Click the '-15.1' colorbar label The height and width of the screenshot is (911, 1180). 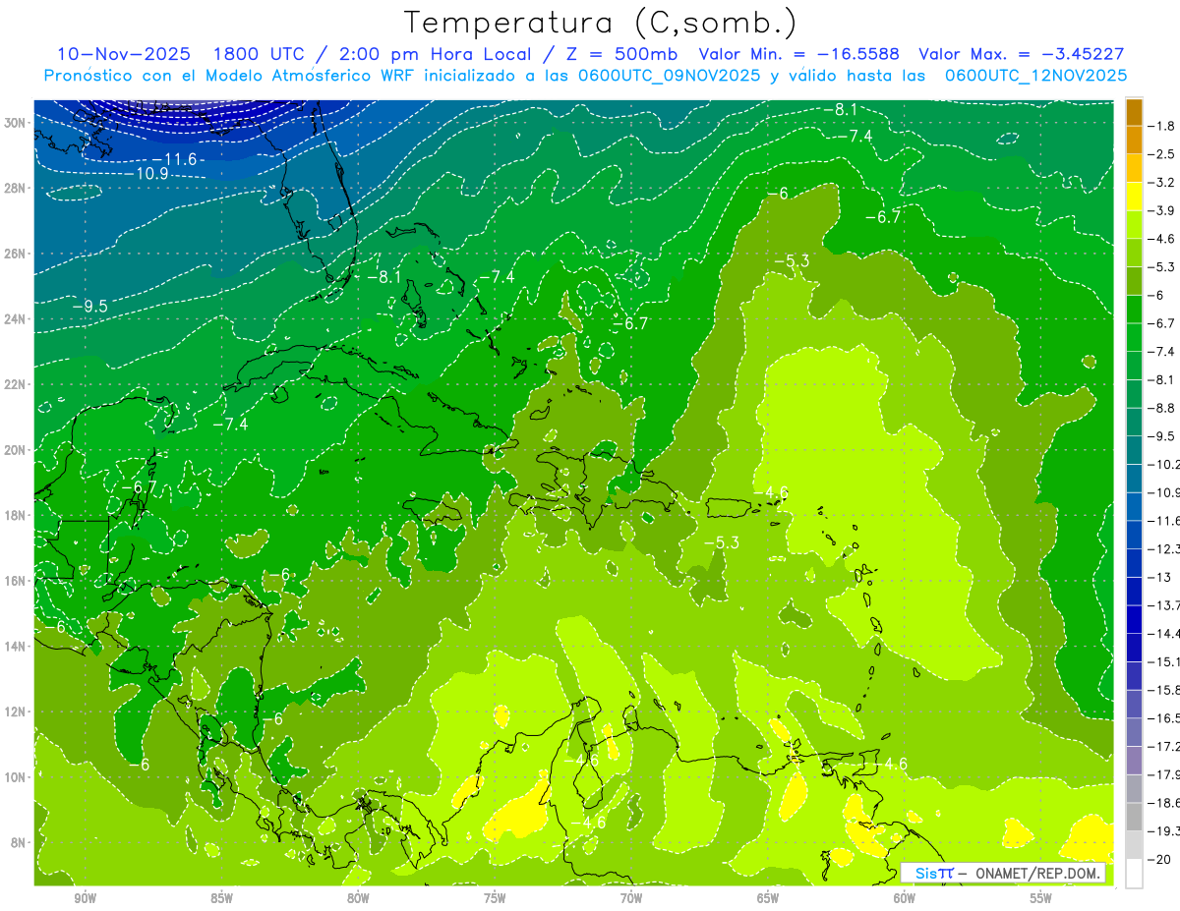[1165, 661]
